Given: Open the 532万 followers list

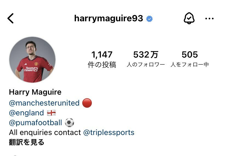Looking at the screenshot, I should click(x=146, y=59).
